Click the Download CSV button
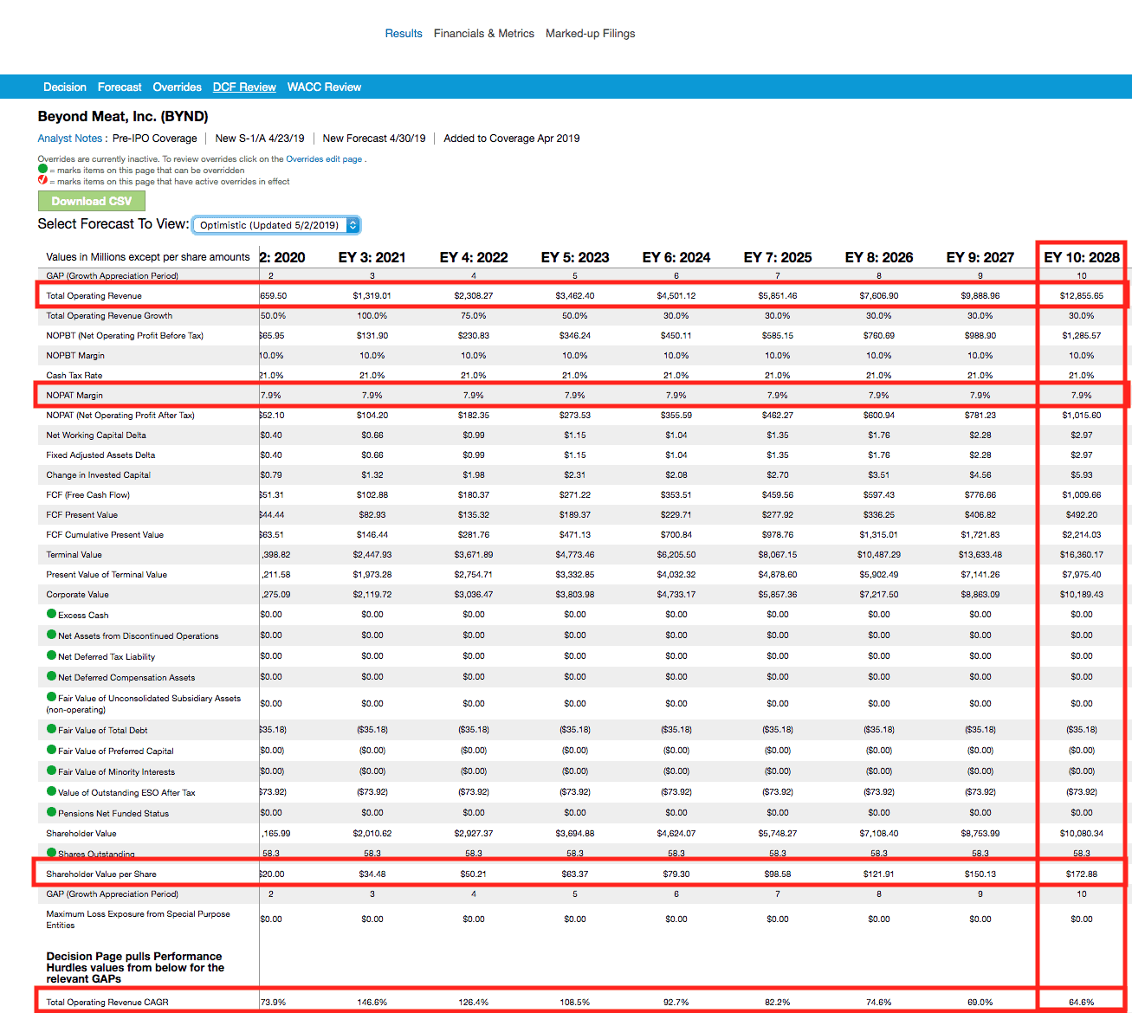The image size is (1132, 1013). (92, 201)
